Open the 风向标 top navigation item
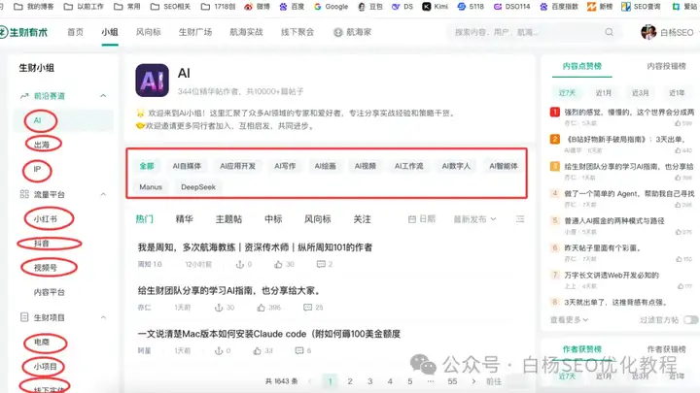The height and width of the screenshot is (393, 700). (148, 32)
